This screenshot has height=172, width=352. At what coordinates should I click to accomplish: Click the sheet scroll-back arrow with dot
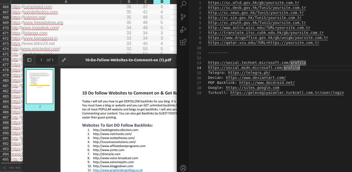point(4,168)
